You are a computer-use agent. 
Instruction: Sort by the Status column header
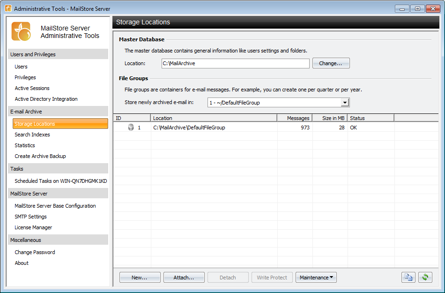[371, 118]
